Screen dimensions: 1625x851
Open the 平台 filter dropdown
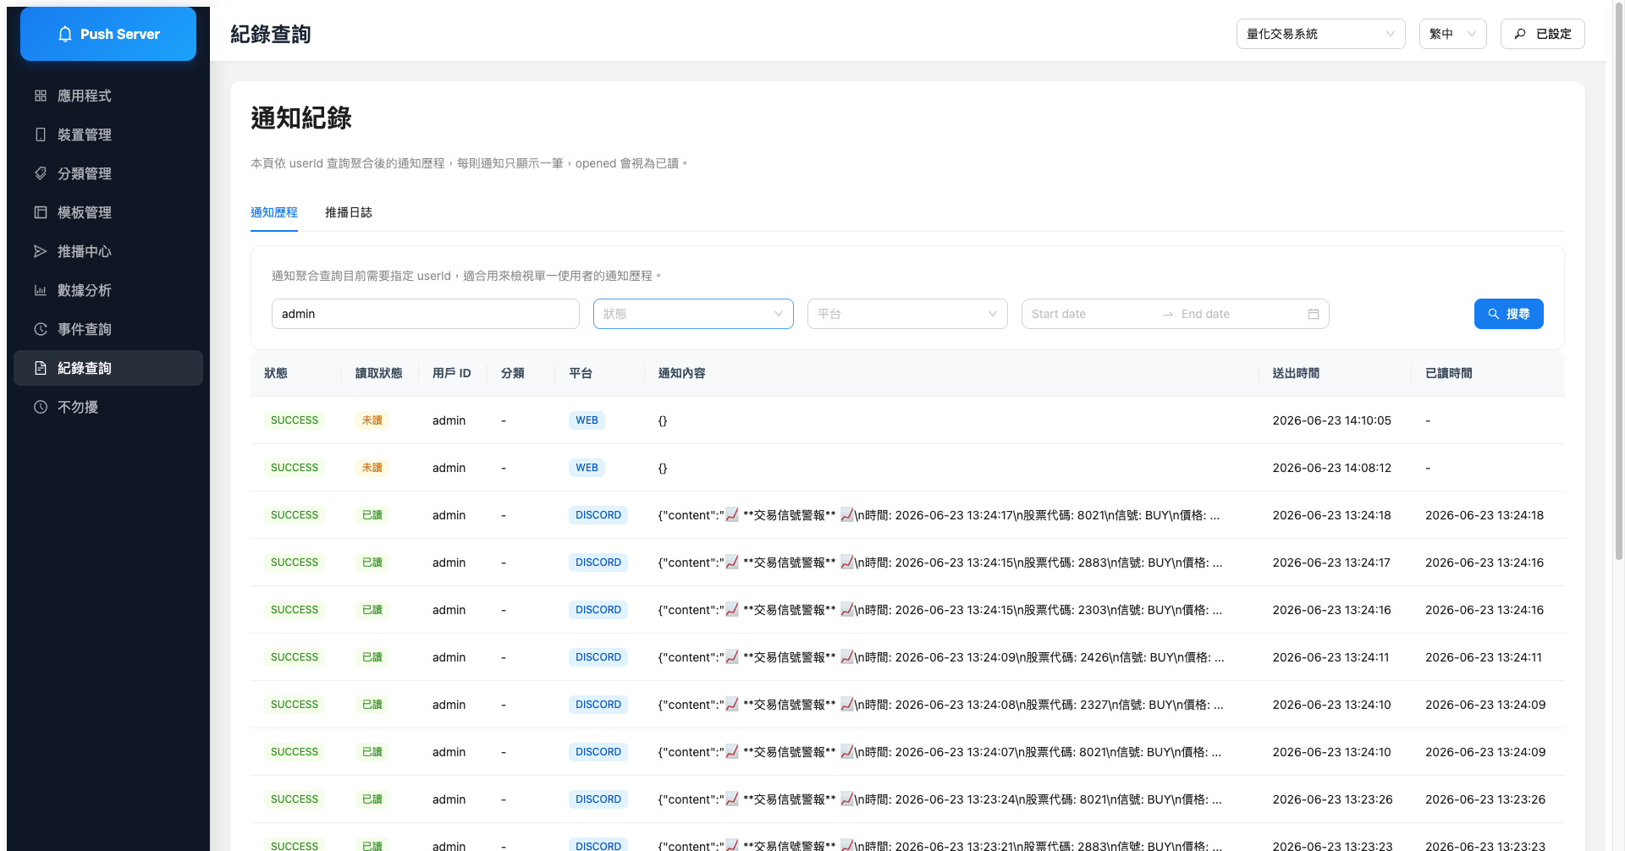point(907,314)
